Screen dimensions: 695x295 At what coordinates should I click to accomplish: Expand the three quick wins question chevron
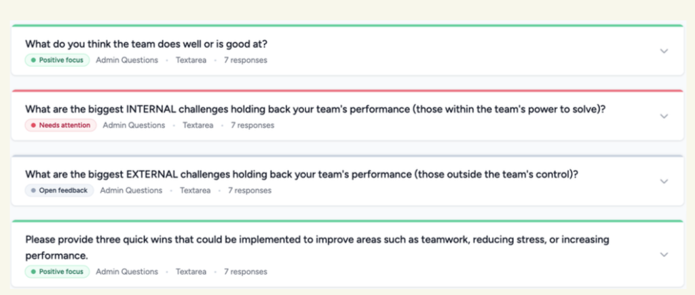point(664,254)
